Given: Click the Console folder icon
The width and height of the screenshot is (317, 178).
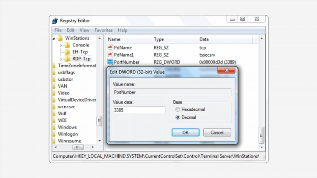Looking at the screenshot, I should point(67,45).
